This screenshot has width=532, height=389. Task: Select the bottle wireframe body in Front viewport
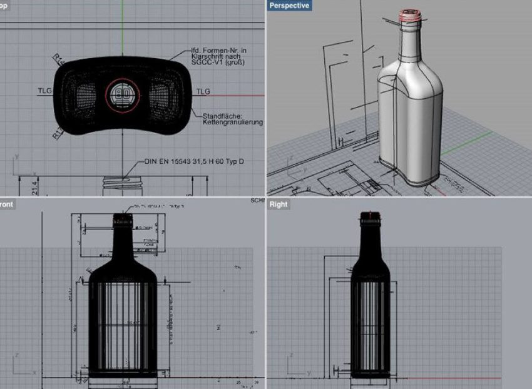[123, 313]
